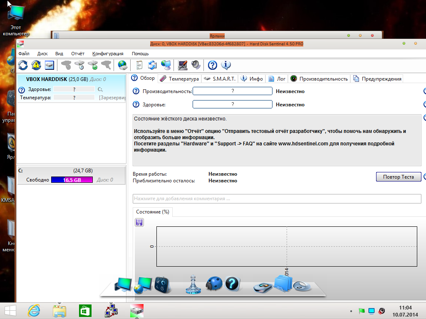Image resolution: width=426 pixels, height=319 pixels.
Task: Click the blue question mark toolbar icon
Action: pos(213,65)
